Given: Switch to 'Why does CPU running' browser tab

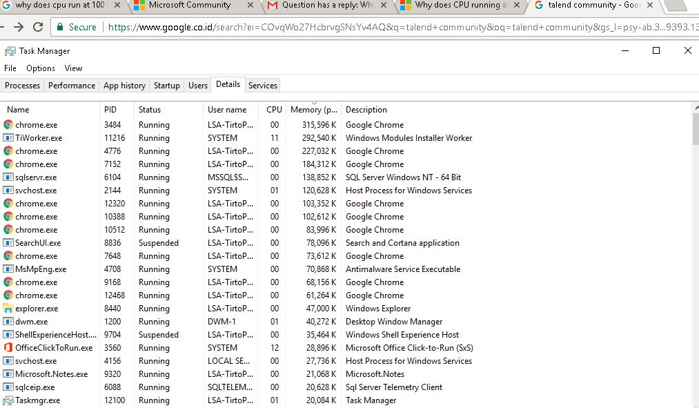Looking at the screenshot, I should pos(460,6).
